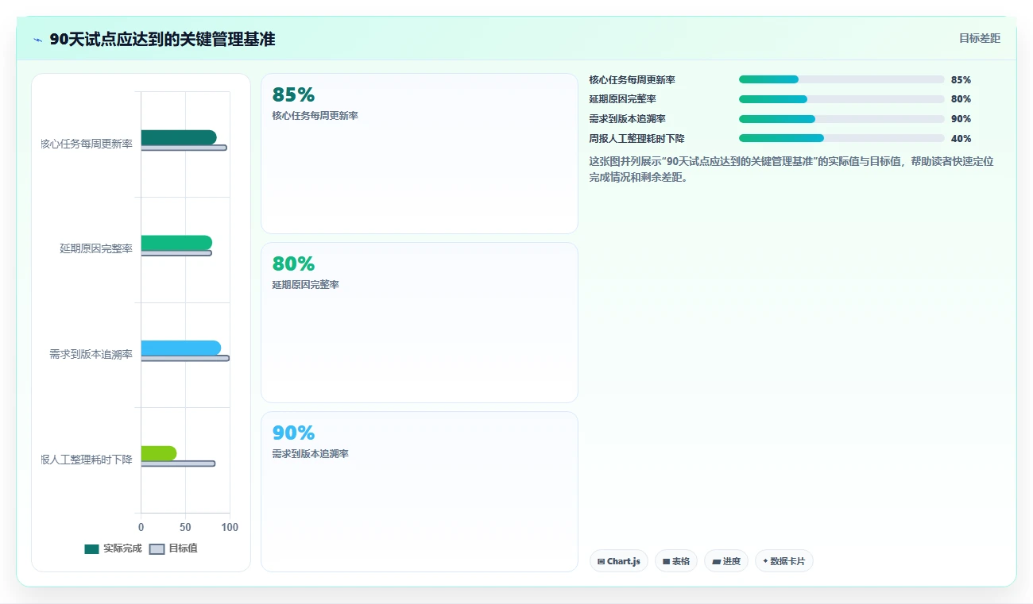This screenshot has width=1033, height=604.
Task: Click the 核心任务每周更新率 progress bar
Action: click(x=841, y=79)
